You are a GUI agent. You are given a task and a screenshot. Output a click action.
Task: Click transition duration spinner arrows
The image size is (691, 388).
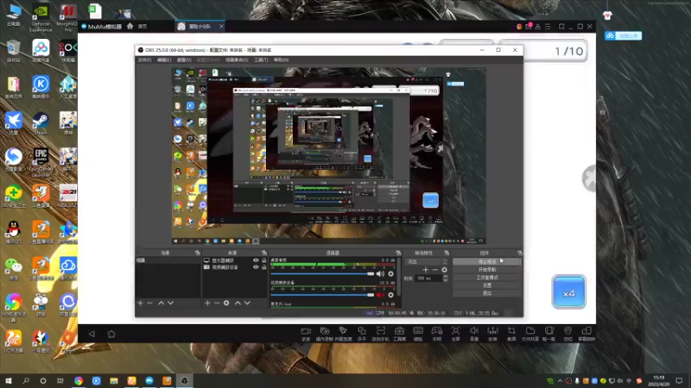pyautogui.click(x=445, y=278)
